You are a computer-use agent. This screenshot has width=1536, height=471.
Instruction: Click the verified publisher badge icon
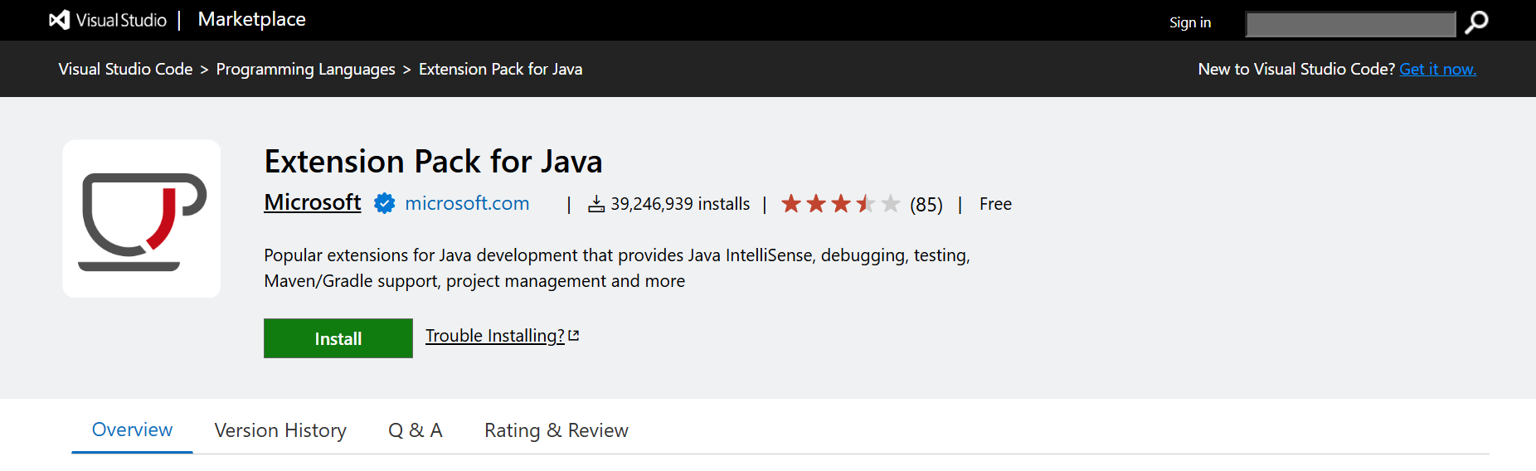(x=384, y=203)
